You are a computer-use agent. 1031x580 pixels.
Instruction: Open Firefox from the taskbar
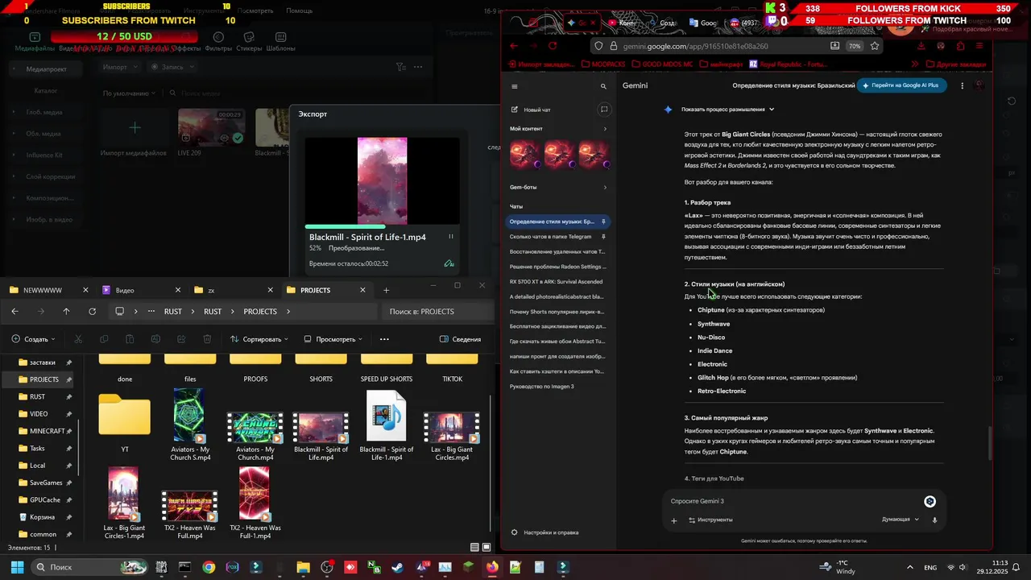point(492,567)
